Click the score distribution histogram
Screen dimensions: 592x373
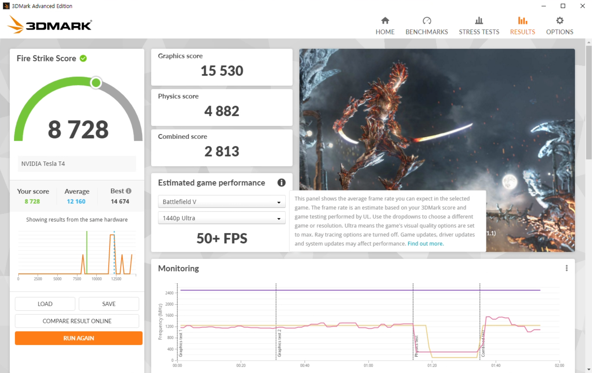77,253
